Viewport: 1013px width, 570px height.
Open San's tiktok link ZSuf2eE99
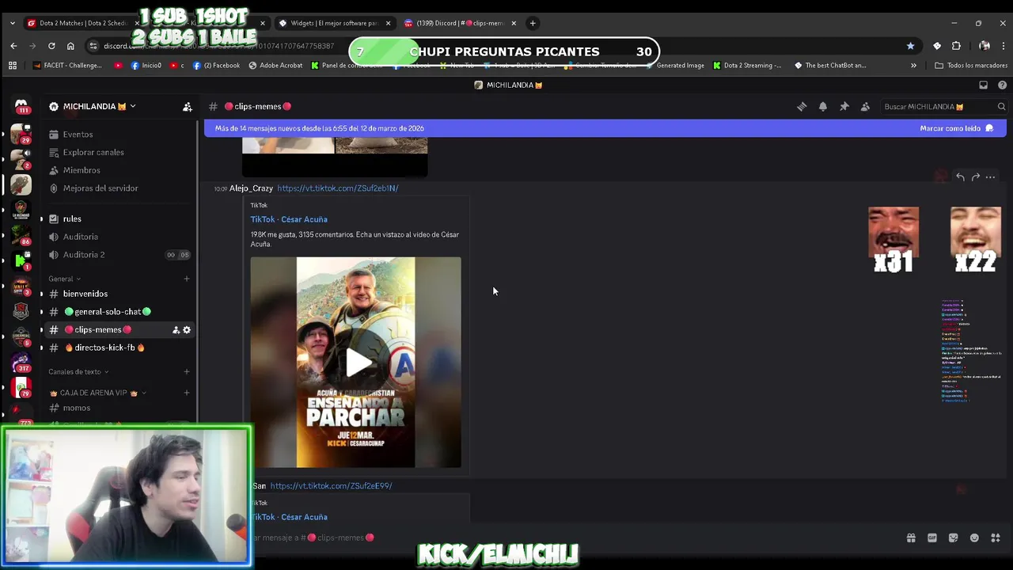pyautogui.click(x=331, y=486)
